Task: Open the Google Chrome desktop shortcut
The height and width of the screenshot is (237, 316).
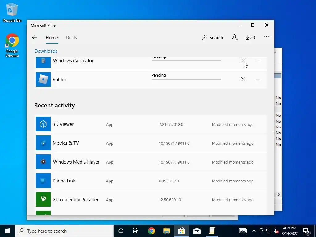Action: point(12,46)
